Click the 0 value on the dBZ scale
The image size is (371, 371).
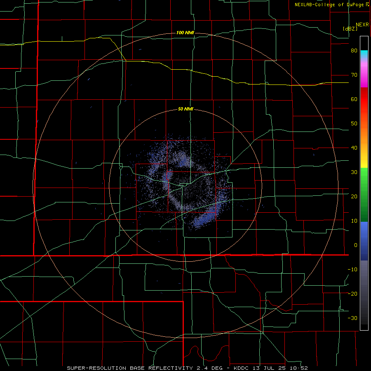(356, 245)
